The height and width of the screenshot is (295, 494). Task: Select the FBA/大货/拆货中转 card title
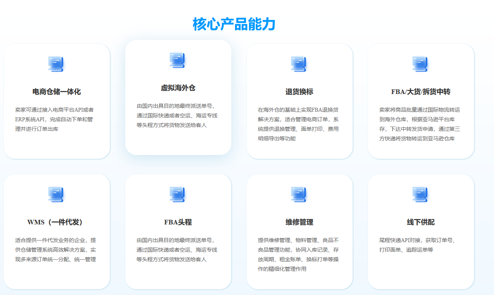[x=421, y=92]
